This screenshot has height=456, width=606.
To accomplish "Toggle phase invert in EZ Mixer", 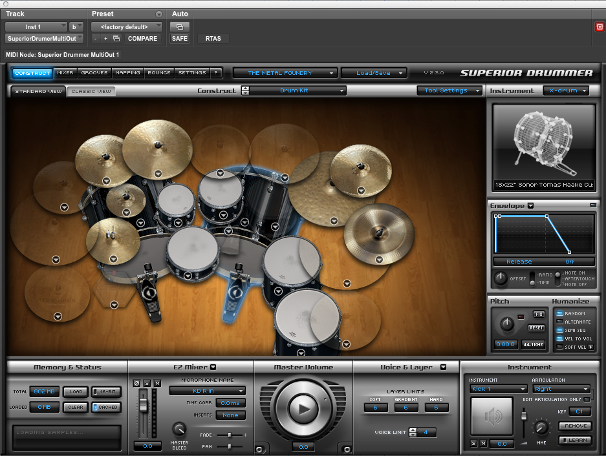I will [x=136, y=383].
